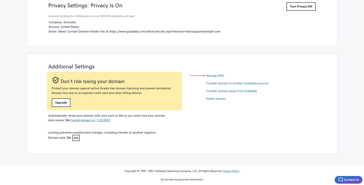This screenshot has width=364, height=185.
Task: Open Manage DNS settings
Action: click(215, 76)
